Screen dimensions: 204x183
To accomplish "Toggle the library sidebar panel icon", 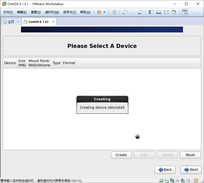I will click(151, 12).
